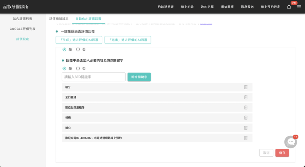The image size is (305, 167).
Task: Remove the 歡迎來電03-4826609 keyword row
Action: tap(246, 138)
